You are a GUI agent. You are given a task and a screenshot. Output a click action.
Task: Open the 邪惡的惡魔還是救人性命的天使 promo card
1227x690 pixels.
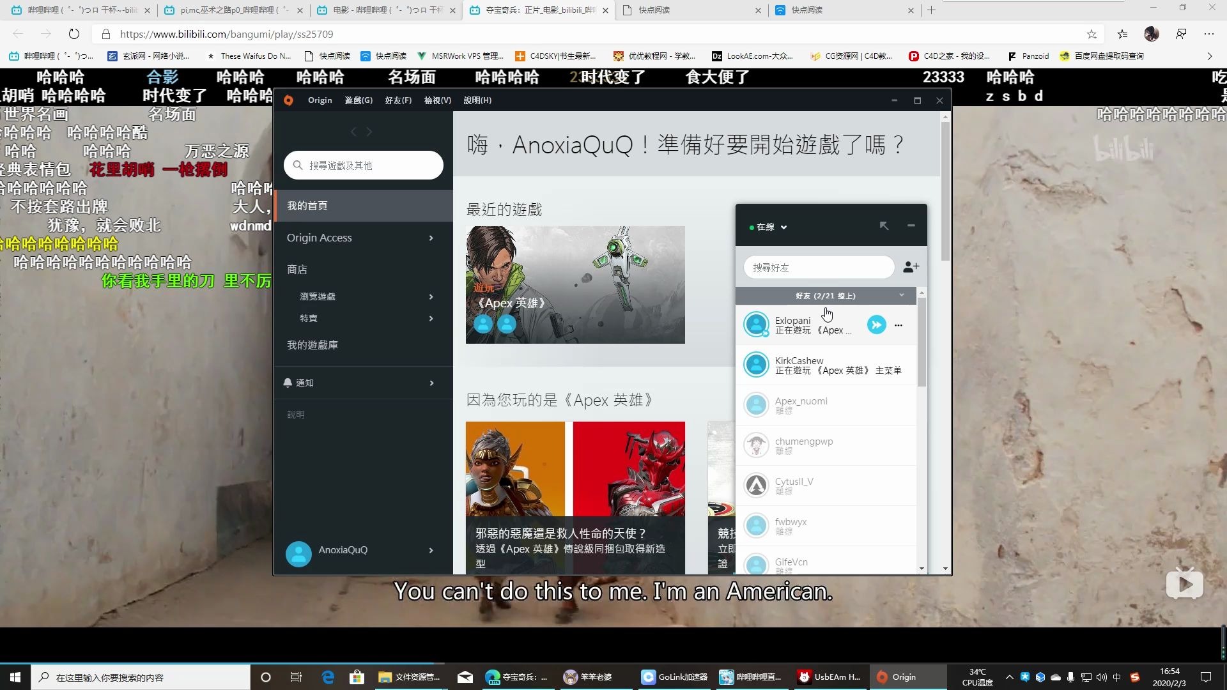tap(575, 497)
